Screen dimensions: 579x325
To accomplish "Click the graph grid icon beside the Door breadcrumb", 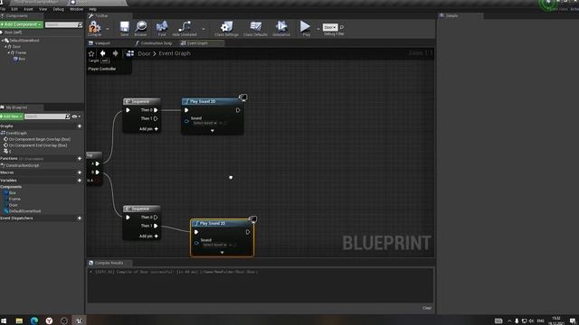I will (130, 53).
